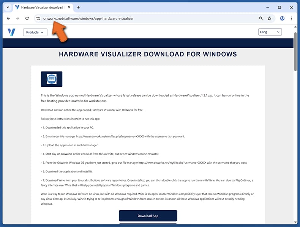
Task: Click the text '1. Downloaded this application in your PC.'
Action: coord(67,128)
